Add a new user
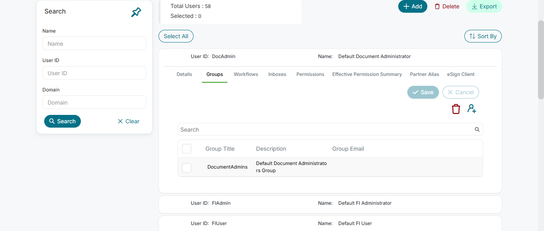The width and height of the screenshot is (544, 231). click(x=413, y=6)
